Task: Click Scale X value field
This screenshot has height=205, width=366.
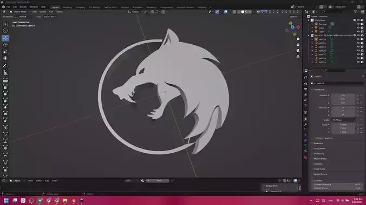Action: pyautogui.click(x=343, y=125)
